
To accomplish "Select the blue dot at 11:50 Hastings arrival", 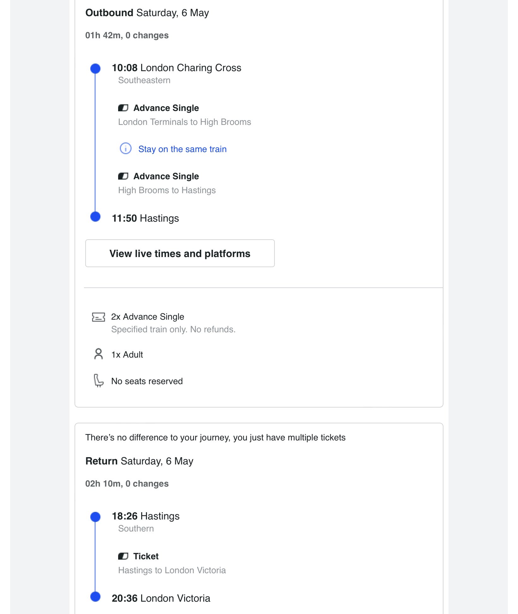I will [x=95, y=217].
